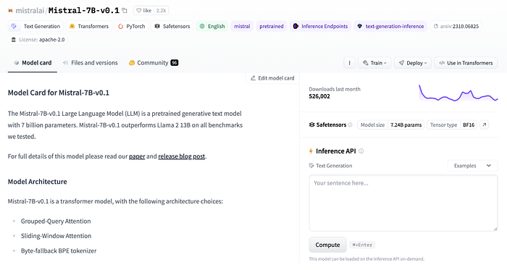Click the Model Architecture heading
This screenshot has width=507, height=270.
click(x=38, y=182)
